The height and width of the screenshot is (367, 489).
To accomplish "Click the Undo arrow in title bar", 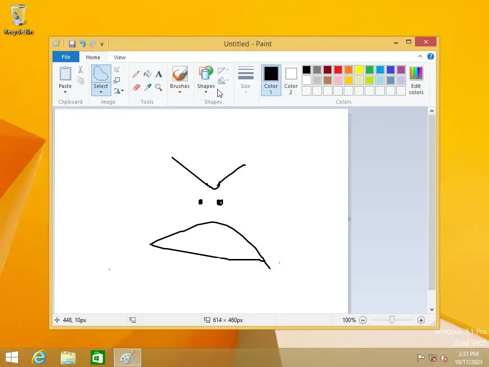I will [83, 43].
